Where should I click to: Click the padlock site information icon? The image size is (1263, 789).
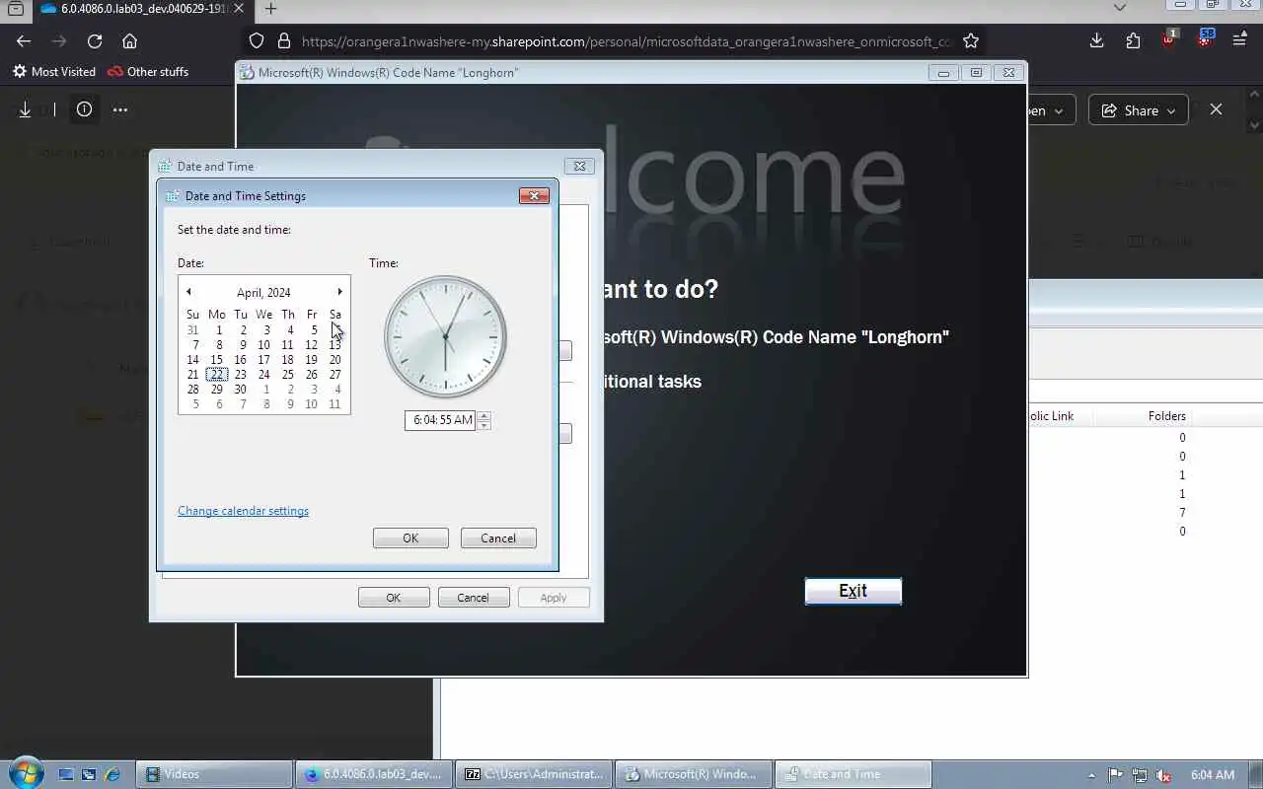pyautogui.click(x=284, y=41)
